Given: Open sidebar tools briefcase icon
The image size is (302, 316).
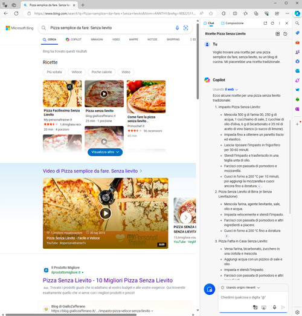Looking at the screenshot, I should click(x=297, y=42).
